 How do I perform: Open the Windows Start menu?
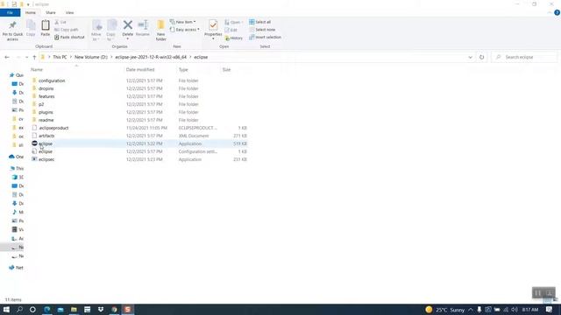coord(6,309)
